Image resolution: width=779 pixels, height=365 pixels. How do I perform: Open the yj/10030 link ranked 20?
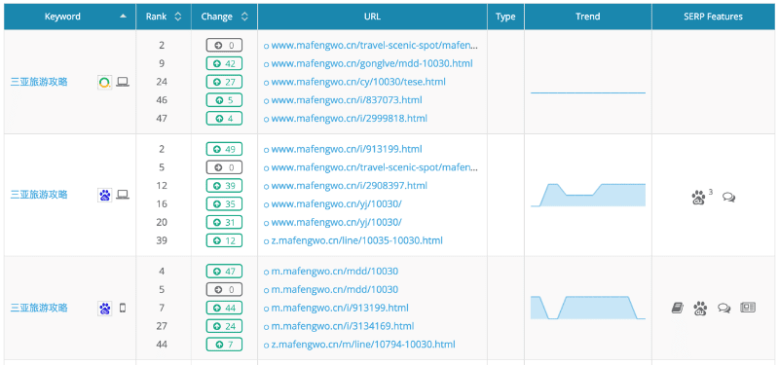[336, 223]
